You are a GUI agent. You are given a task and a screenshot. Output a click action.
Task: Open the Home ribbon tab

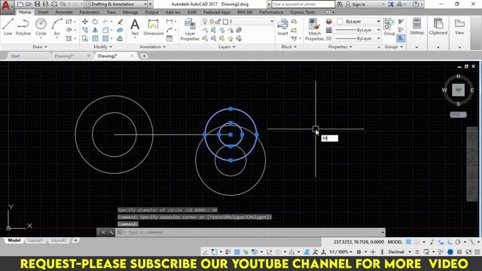point(25,12)
